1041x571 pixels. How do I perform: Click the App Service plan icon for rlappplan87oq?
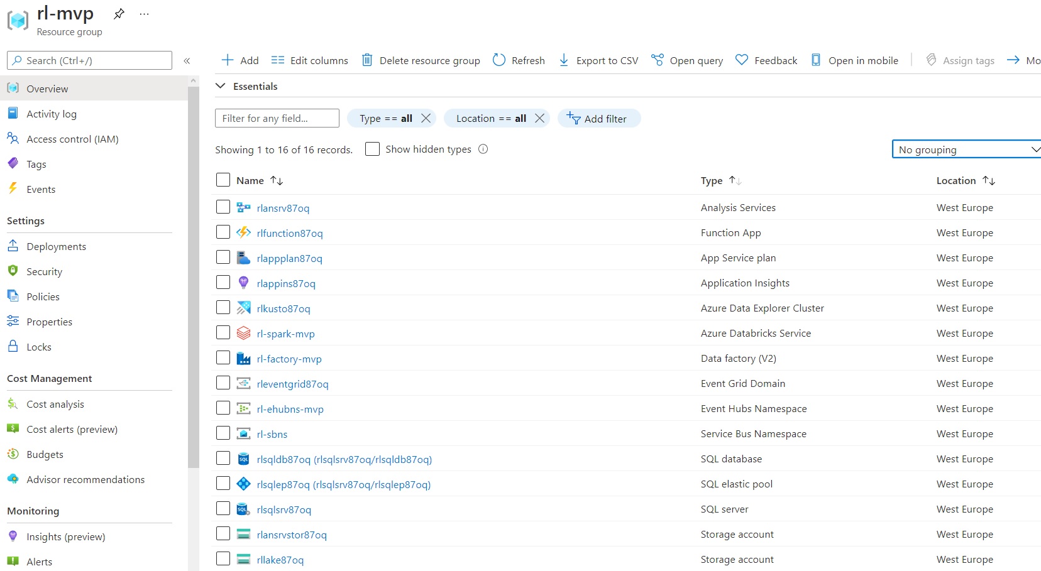pyautogui.click(x=243, y=258)
